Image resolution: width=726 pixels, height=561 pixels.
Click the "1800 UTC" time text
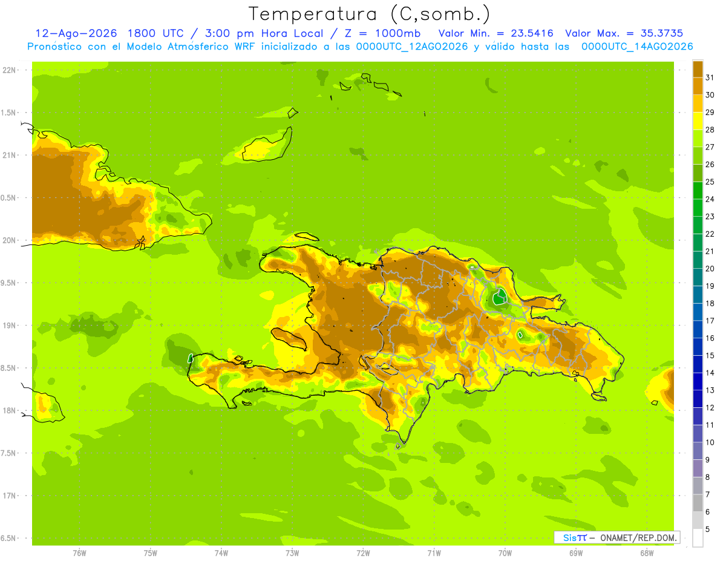pos(154,34)
